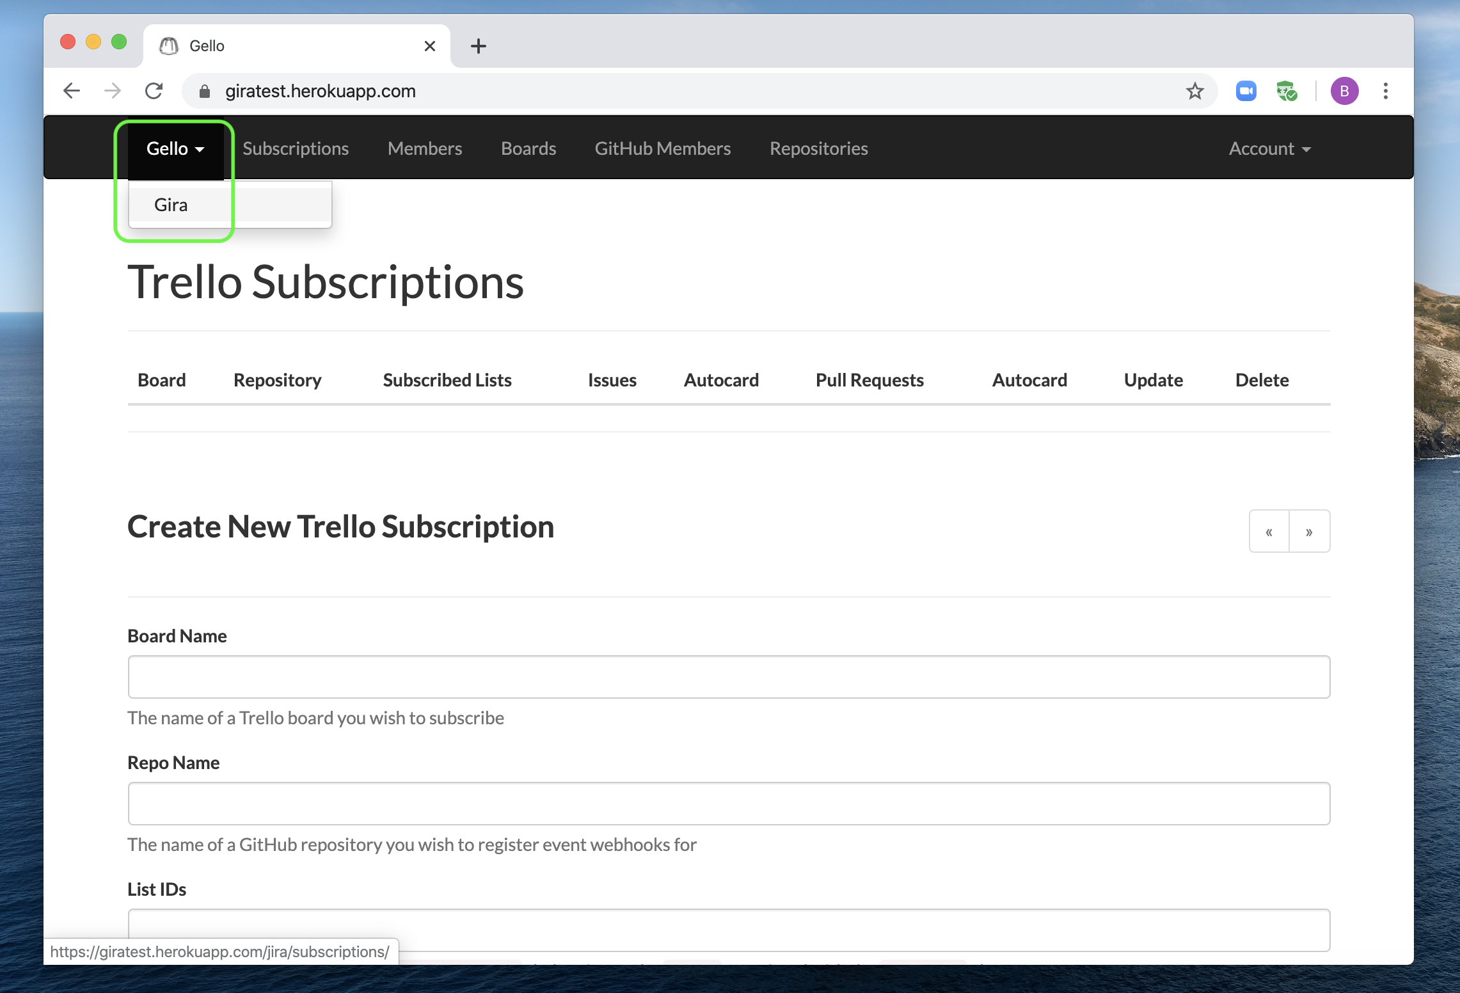Go to the Boards page
The image size is (1460, 993).
pyautogui.click(x=528, y=148)
